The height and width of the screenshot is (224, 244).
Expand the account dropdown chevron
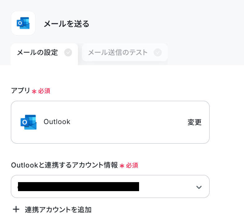pyautogui.click(x=199, y=187)
